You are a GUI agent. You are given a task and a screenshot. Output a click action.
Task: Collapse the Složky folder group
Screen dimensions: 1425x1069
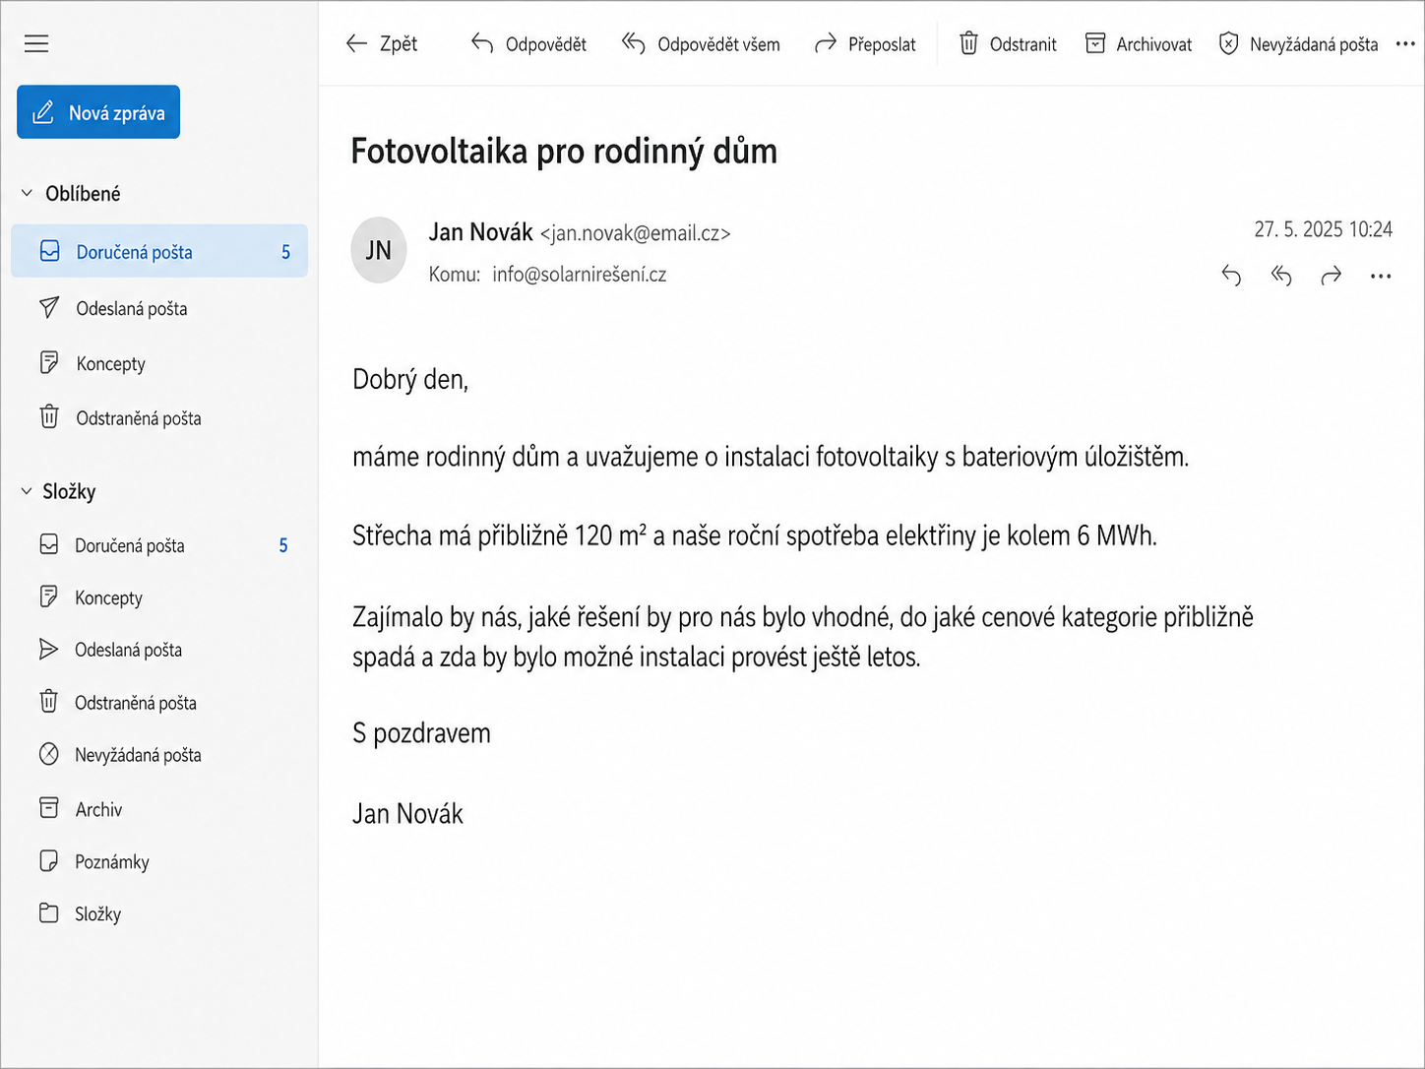(x=27, y=491)
